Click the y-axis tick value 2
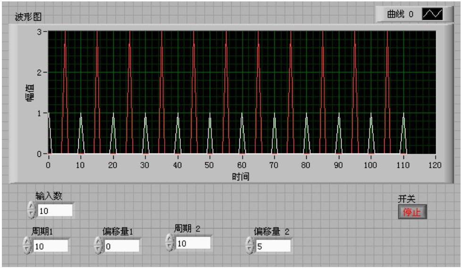The image size is (462, 268). (39, 73)
